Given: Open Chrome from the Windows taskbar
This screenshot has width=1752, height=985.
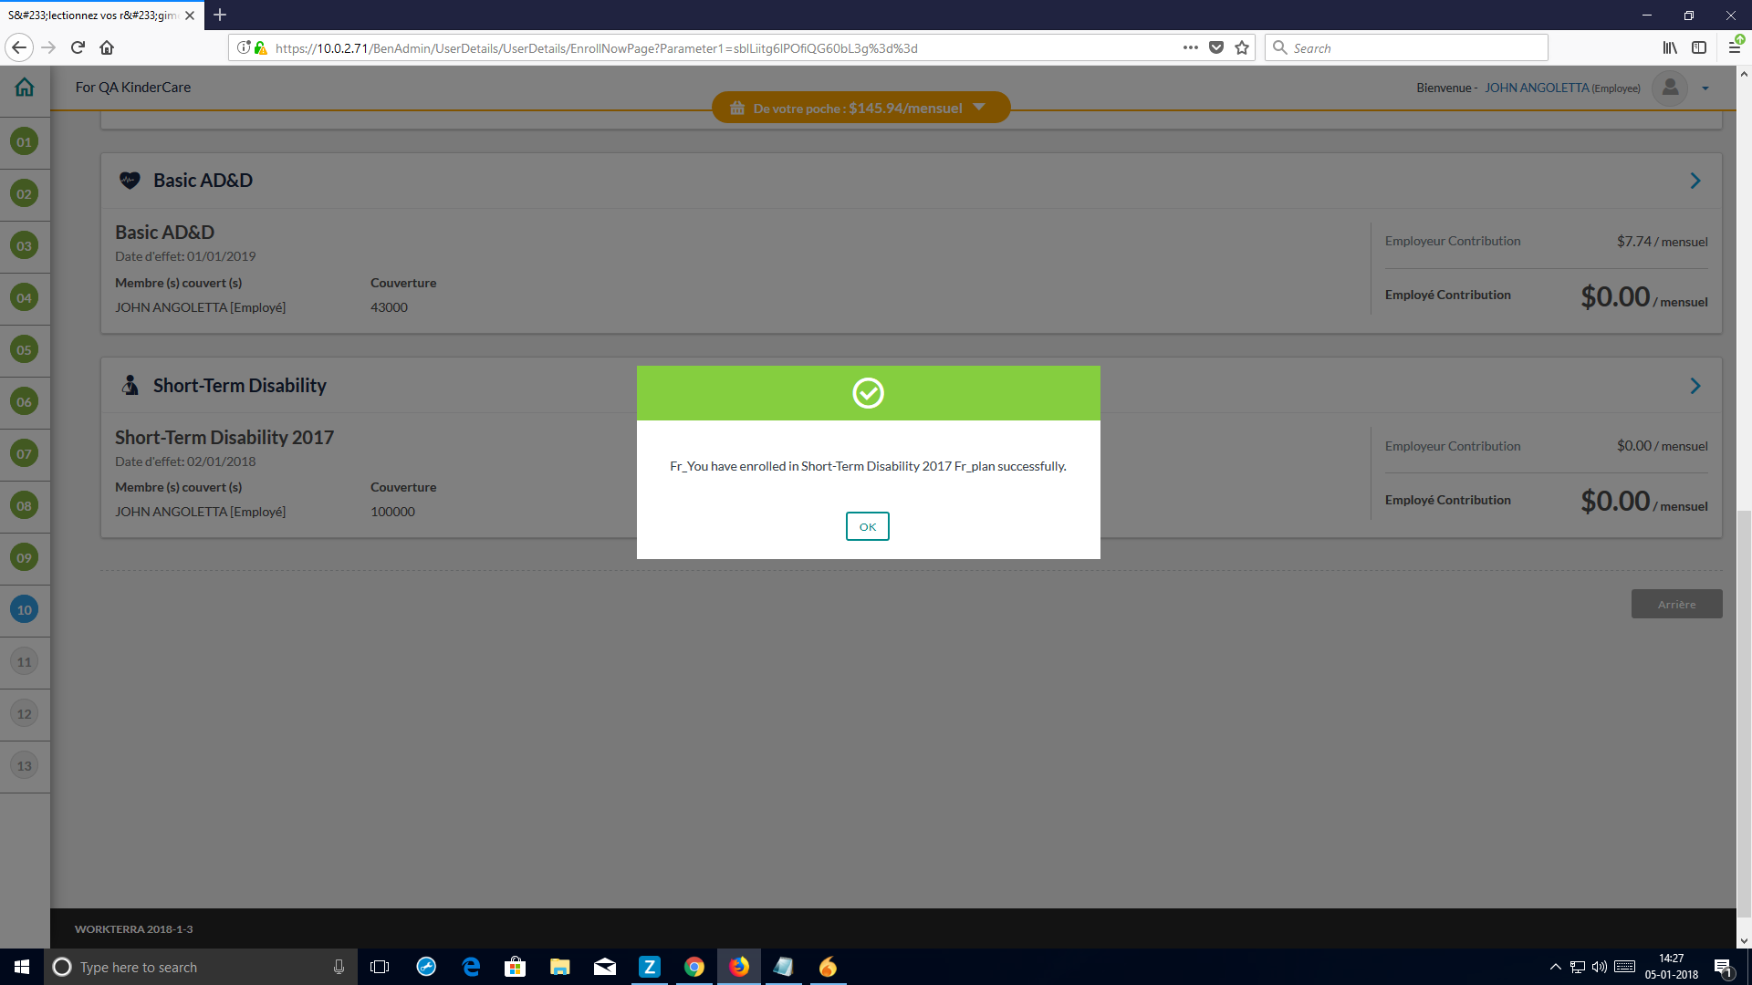Looking at the screenshot, I should [x=694, y=967].
